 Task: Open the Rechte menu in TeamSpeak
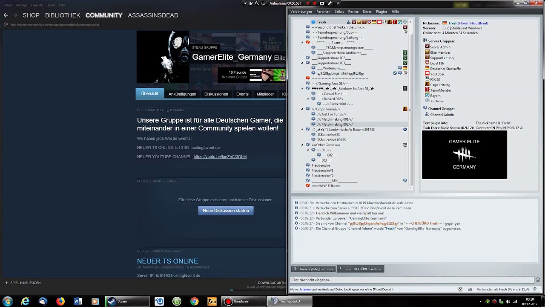(353, 12)
